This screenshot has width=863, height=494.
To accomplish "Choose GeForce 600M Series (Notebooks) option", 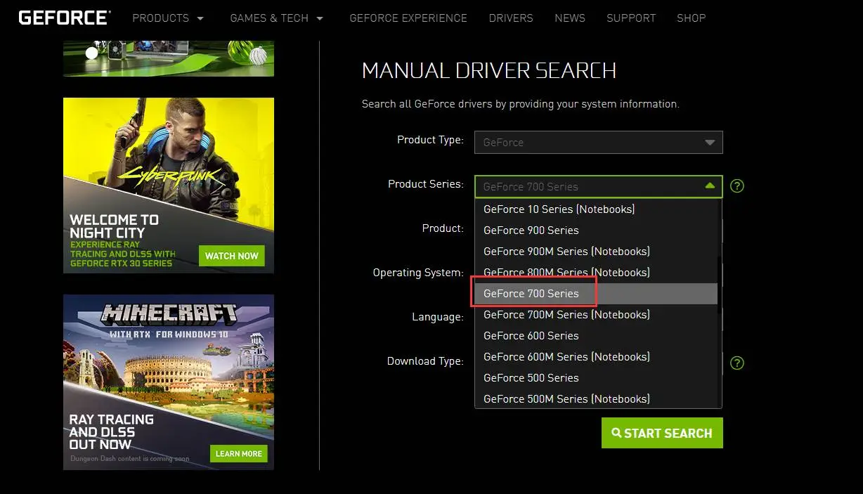I will pos(596,356).
